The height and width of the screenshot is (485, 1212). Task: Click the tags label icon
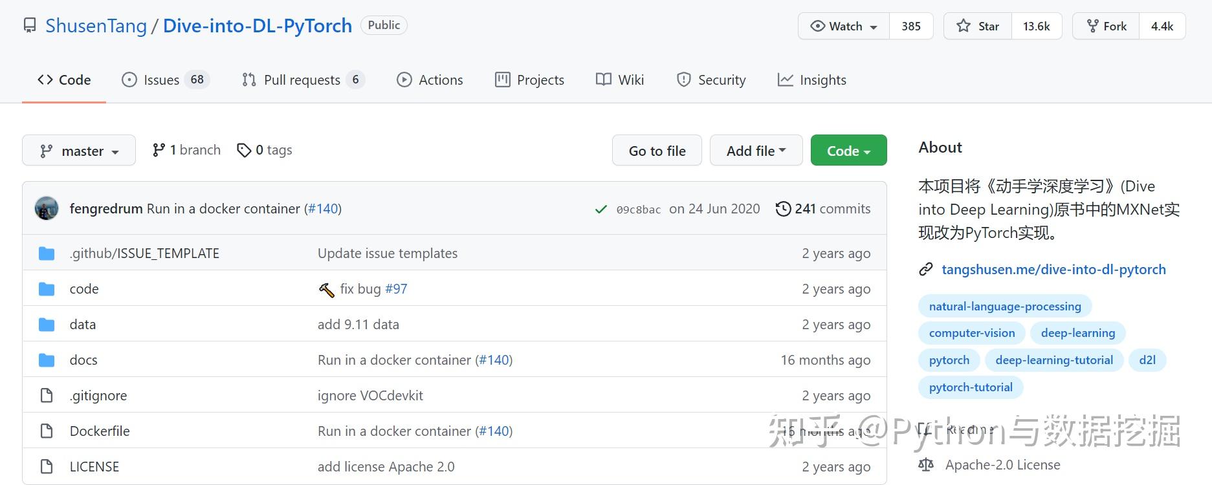(x=244, y=151)
